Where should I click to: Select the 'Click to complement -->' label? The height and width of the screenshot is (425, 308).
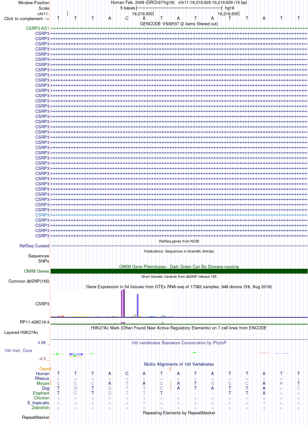click(x=27, y=18)
